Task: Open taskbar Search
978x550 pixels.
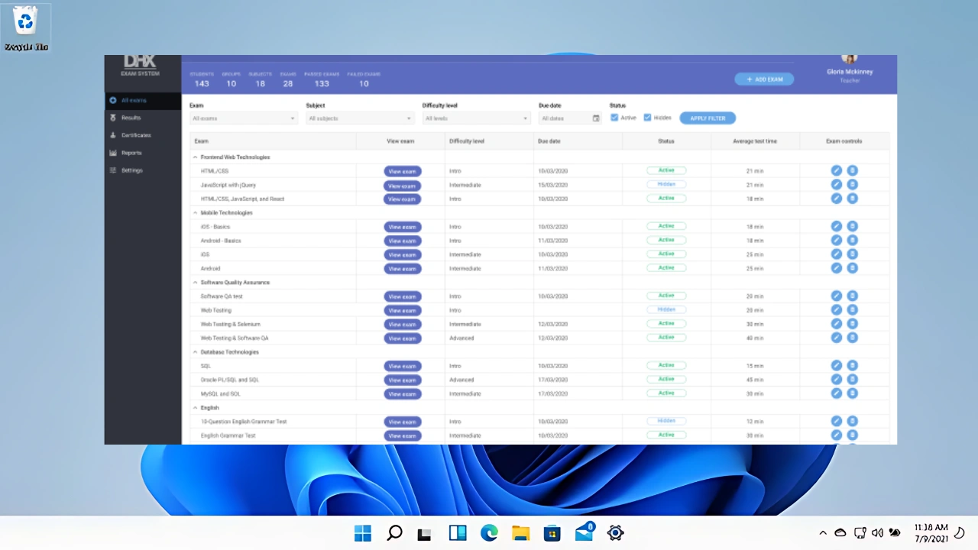Action: coord(394,533)
